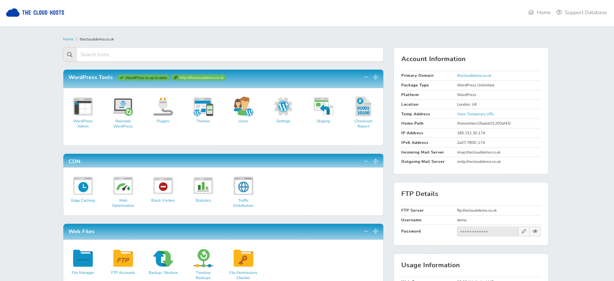Select the London, UK location text
The height and width of the screenshot is (281, 614).
(467, 104)
